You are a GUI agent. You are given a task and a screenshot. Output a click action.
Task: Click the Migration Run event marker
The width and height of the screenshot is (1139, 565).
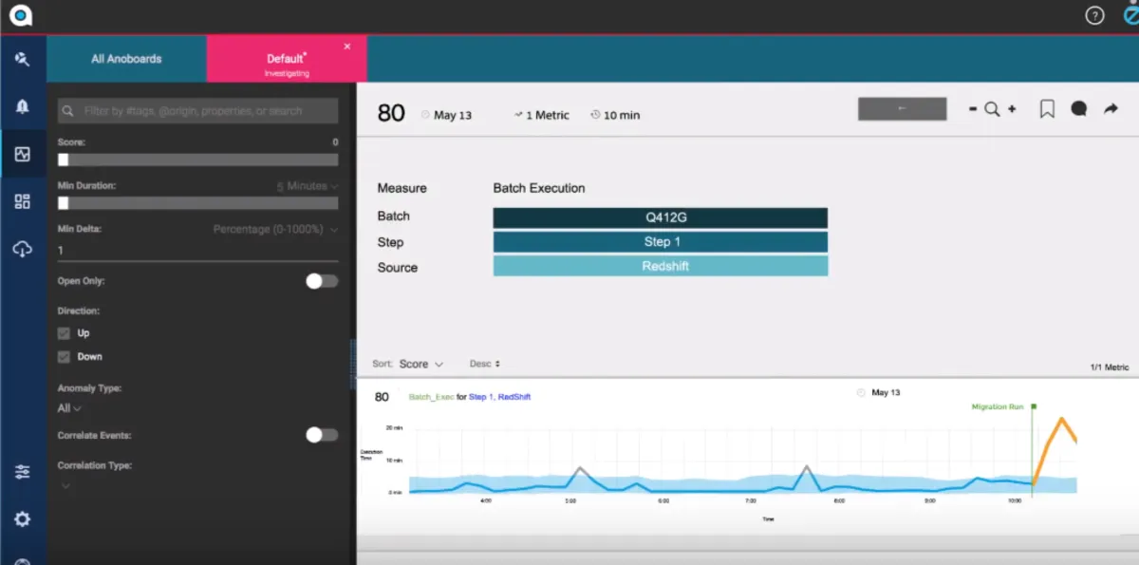click(x=1034, y=406)
